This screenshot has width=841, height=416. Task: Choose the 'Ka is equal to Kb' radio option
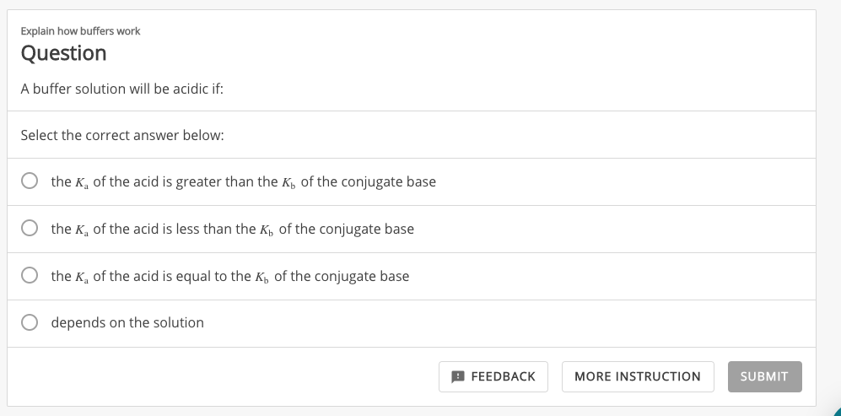tap(30, 276)
